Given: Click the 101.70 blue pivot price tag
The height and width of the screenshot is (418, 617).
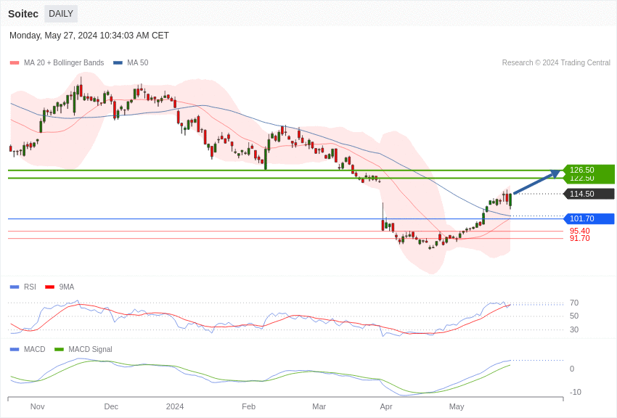Looking at the screenshot, I should click(588, 218).
